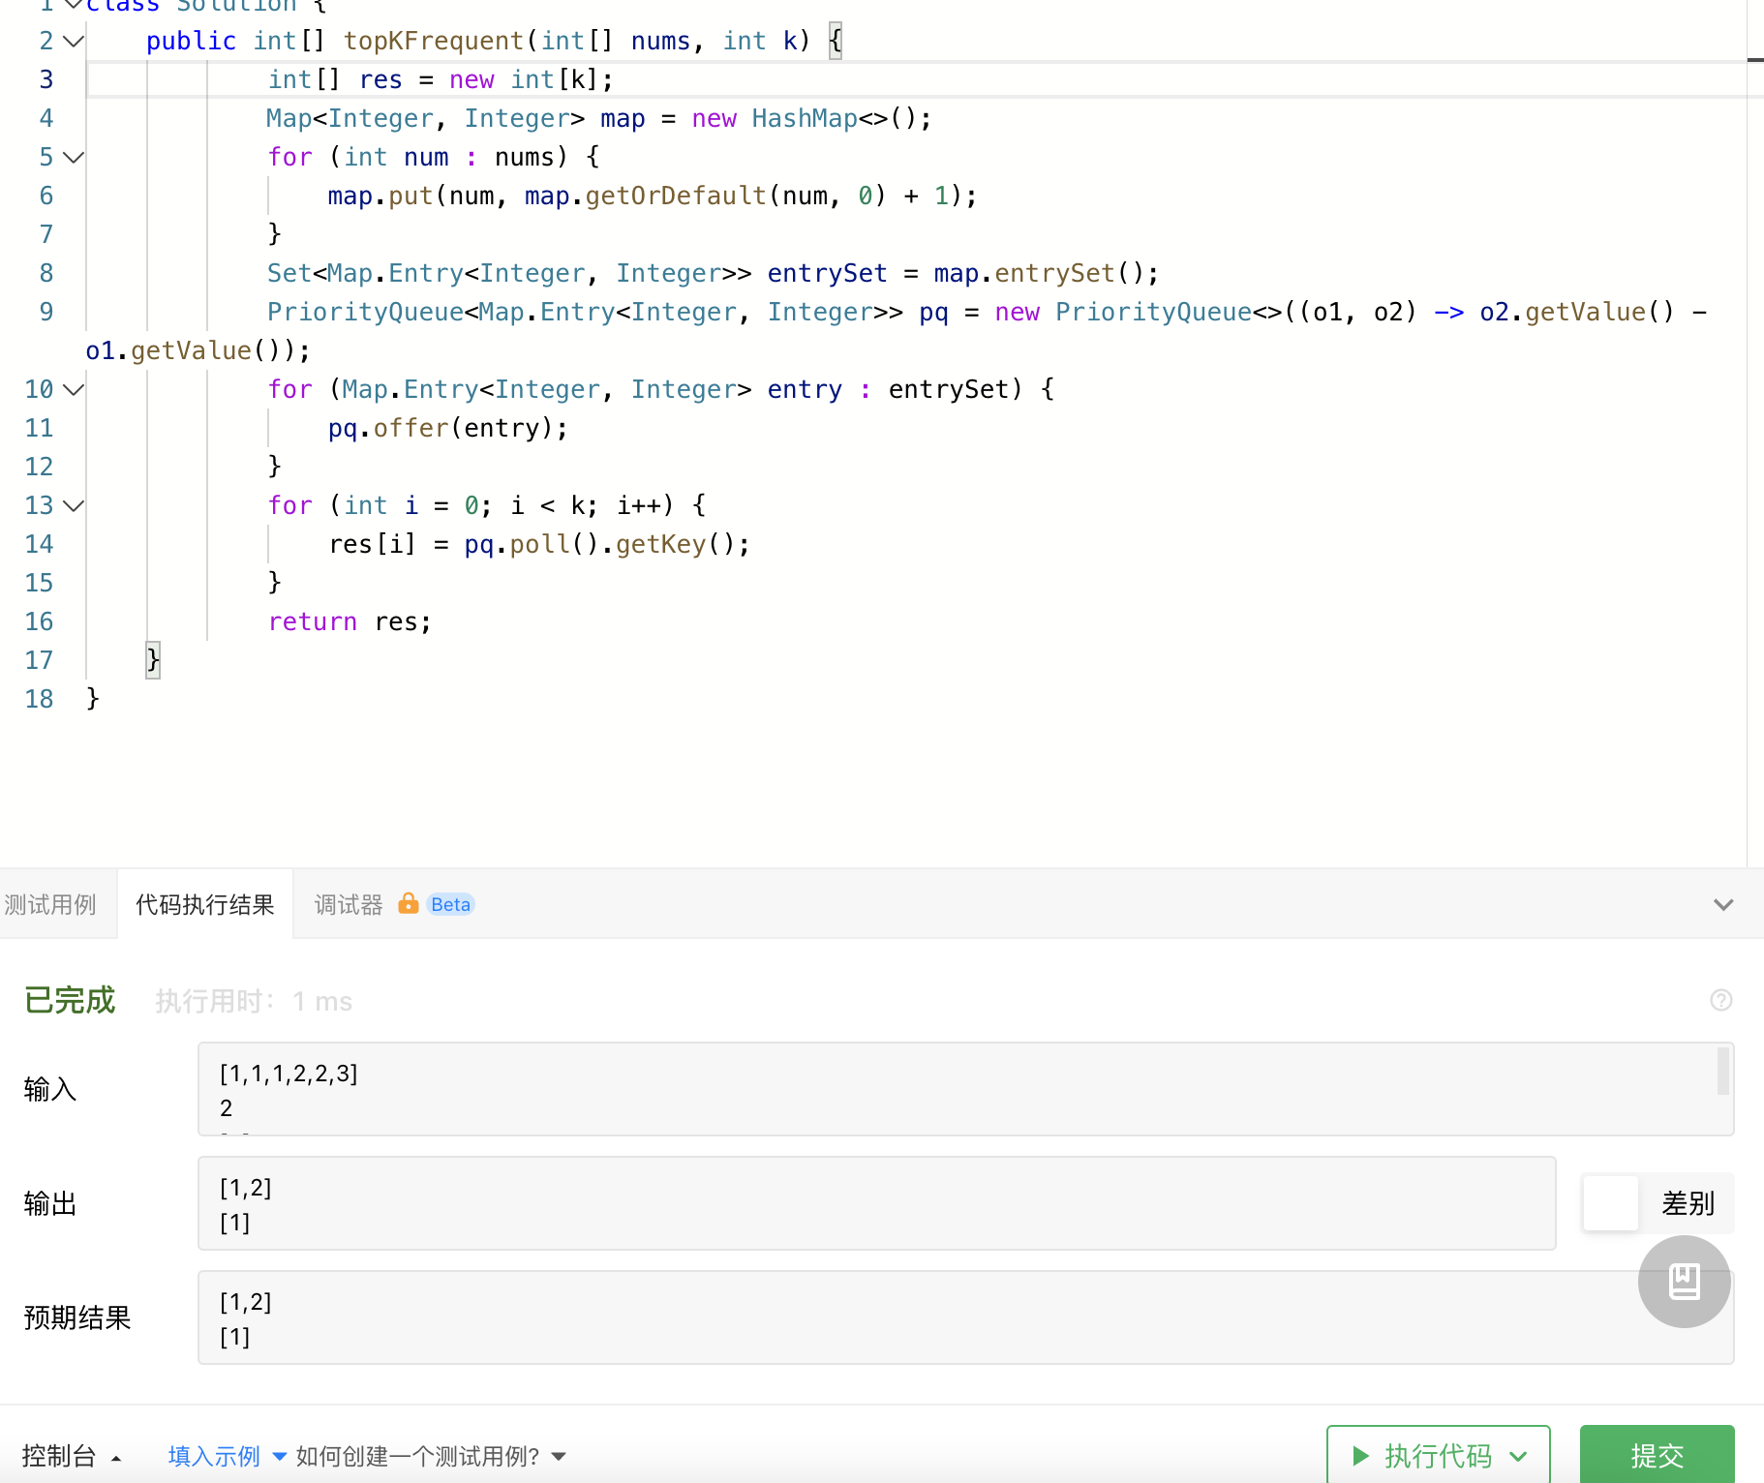Click the Beta badge next to 调试器
This screenshot has width=1764, height=1483.
[450, 903]
